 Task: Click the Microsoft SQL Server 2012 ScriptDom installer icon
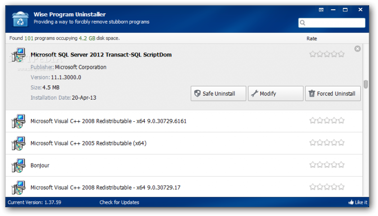(x=18, y=55)
